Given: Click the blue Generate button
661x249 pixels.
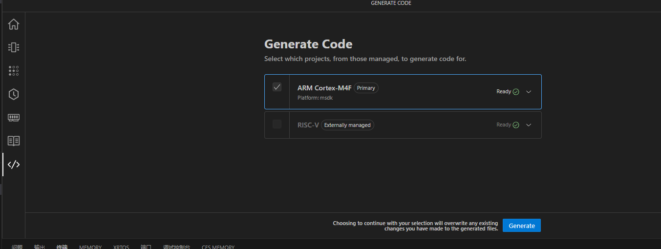Looking at the screenshot, I should [x=522, y=226].
